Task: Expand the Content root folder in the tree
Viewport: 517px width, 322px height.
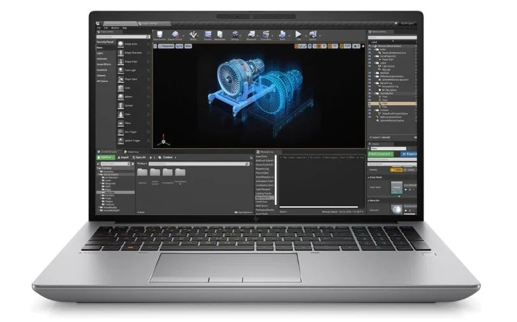Action: point(99,168)
